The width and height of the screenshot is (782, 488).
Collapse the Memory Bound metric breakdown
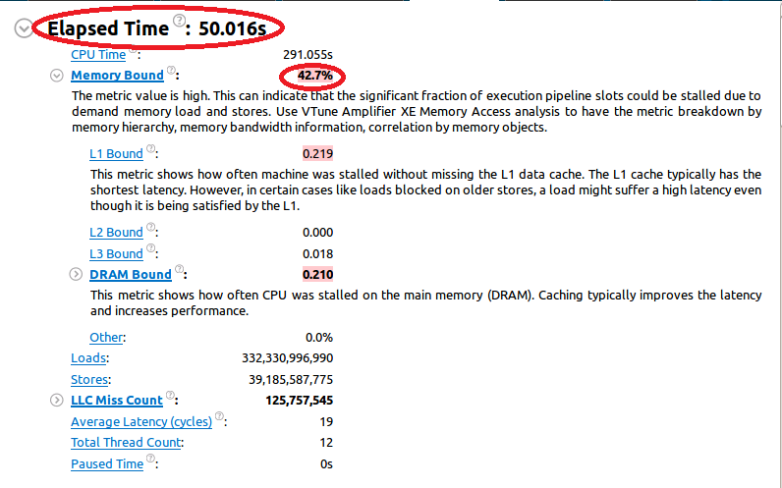click(x=57, y=76)
